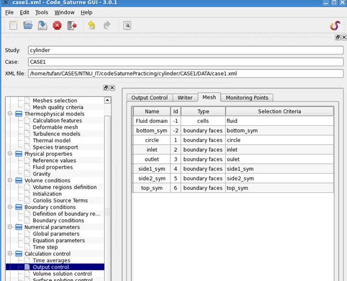The image size is (347, 281).
Task: Select Time averages in the tree
Action: coord(51,260)
